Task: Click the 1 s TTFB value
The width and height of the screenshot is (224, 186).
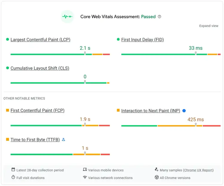Action: [x=85, y=148]
